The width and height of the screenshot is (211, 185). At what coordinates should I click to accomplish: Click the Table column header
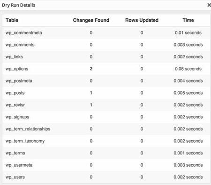pos(12,20)
